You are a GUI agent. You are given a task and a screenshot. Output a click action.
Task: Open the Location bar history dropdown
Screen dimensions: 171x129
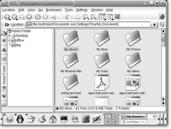(x=154, y=24)
